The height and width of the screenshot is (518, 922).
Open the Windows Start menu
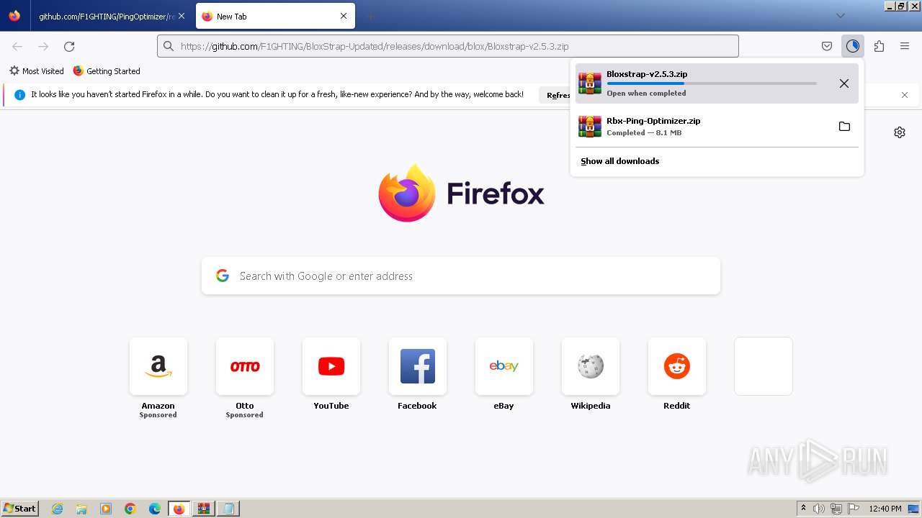[20, 508]
